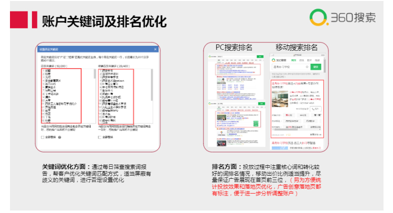Viewport: 393px width, 213px height.
Task: Close the negative keyword settings dialog
Action: [x=155, y=50]
